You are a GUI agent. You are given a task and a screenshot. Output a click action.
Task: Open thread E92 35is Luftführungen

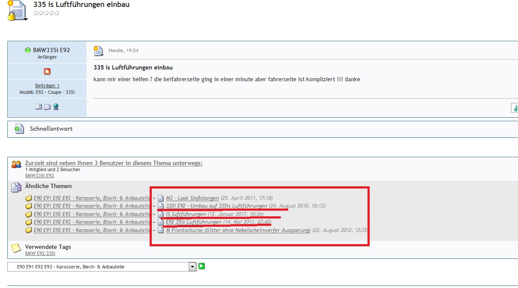point(194,222)
